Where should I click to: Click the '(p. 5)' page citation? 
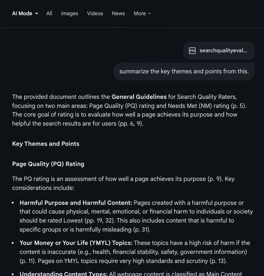click(239, 106)
